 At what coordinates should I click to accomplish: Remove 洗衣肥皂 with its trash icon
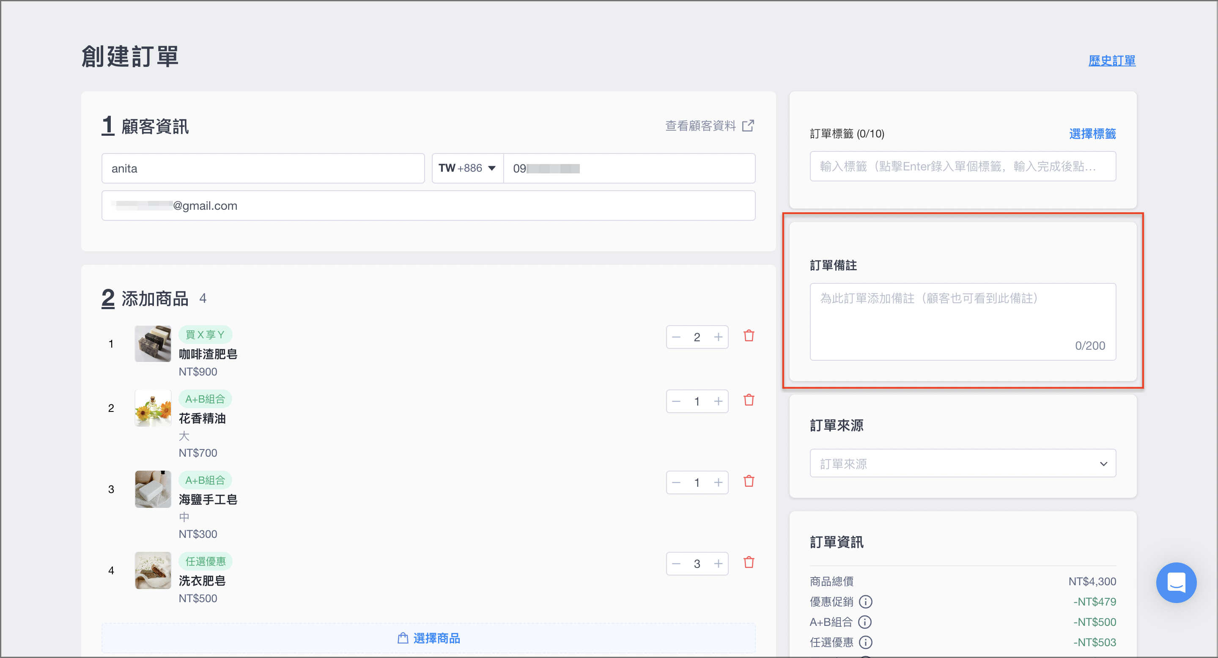[749, 563]
